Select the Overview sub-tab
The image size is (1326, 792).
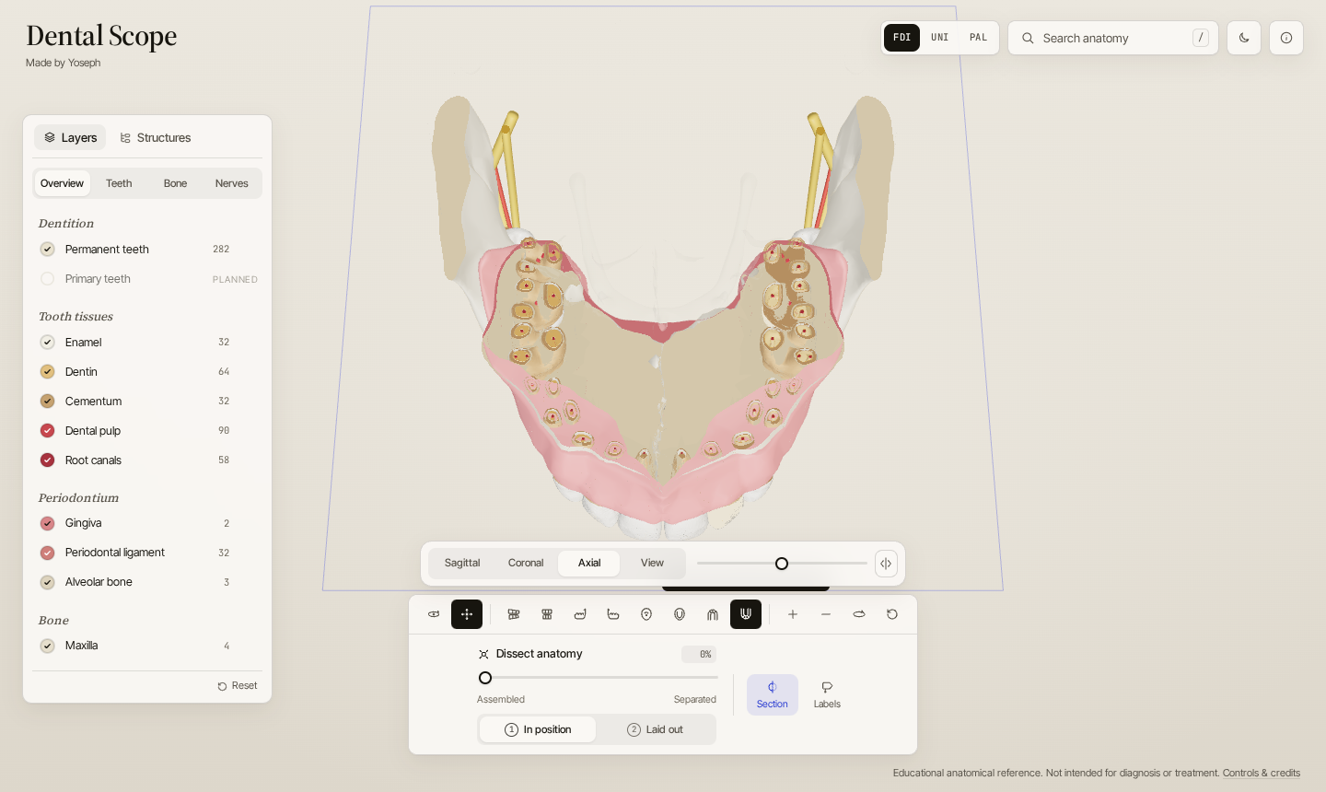point(62,183)
